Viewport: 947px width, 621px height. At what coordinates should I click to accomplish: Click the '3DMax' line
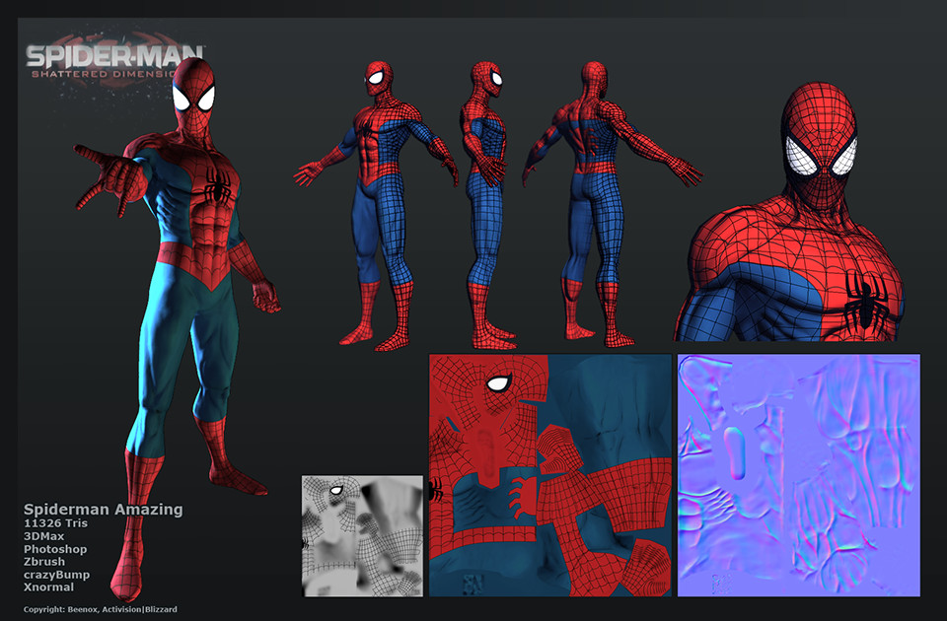coord(43,536)
